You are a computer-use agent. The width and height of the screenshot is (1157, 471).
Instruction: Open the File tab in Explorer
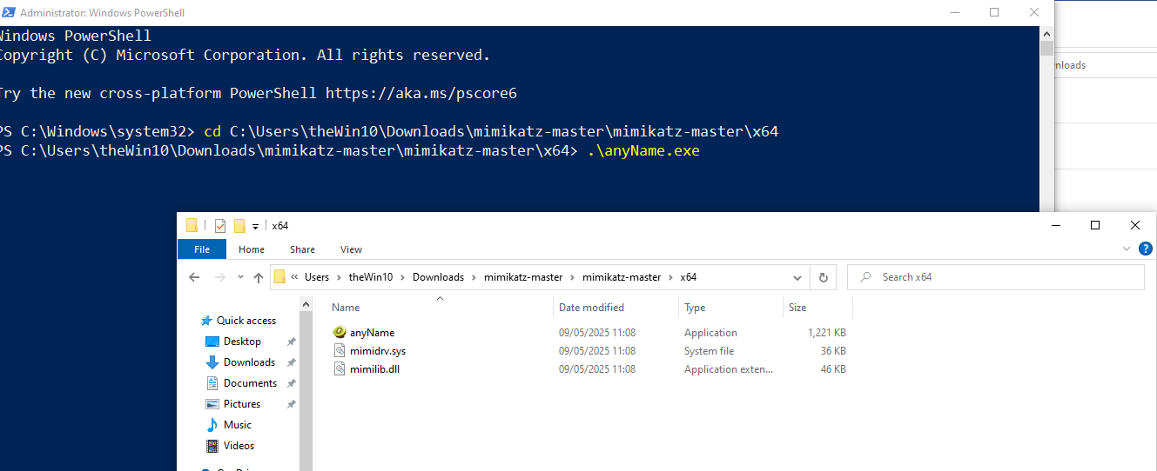click(202, 249)
